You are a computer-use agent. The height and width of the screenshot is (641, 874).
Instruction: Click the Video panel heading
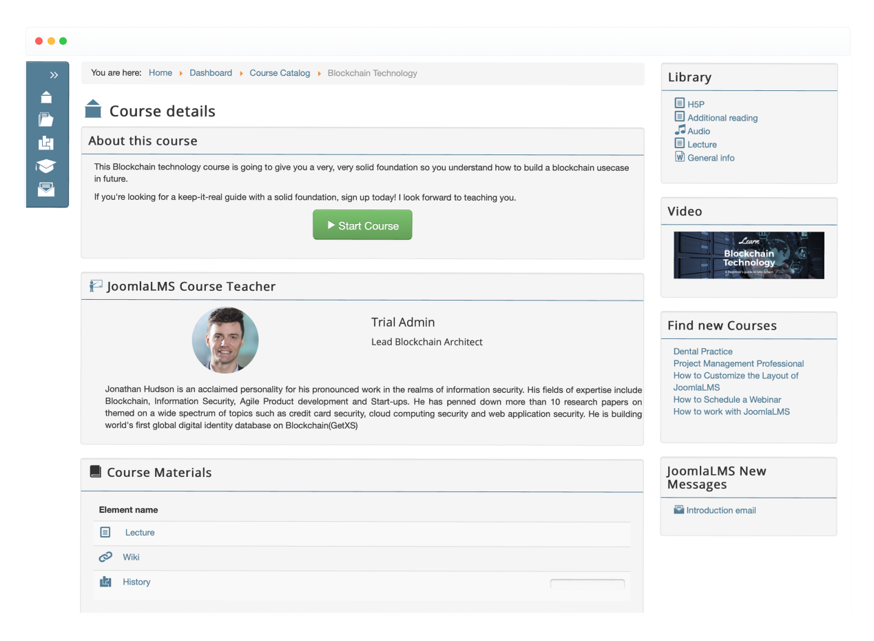coord(685,212)
